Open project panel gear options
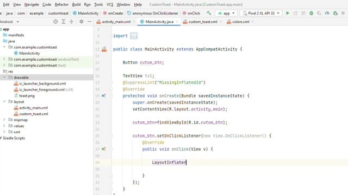Viewport: 348px width, 195px height. pos(82,22)
